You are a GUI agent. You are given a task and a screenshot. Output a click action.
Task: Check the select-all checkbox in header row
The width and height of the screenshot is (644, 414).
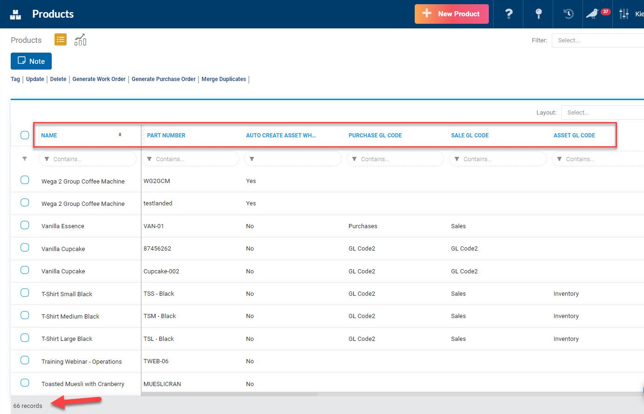coord(25,135)
